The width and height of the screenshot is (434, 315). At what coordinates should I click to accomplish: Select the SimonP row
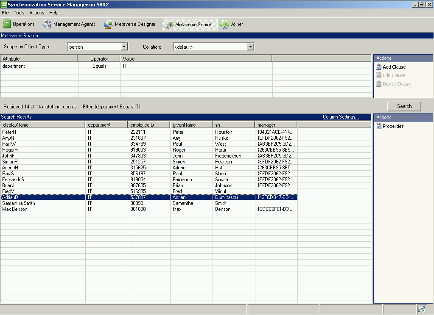point(149,162)
